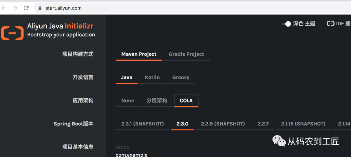
Task: Set application architecture to COLA
Action: tap(186, 101)
